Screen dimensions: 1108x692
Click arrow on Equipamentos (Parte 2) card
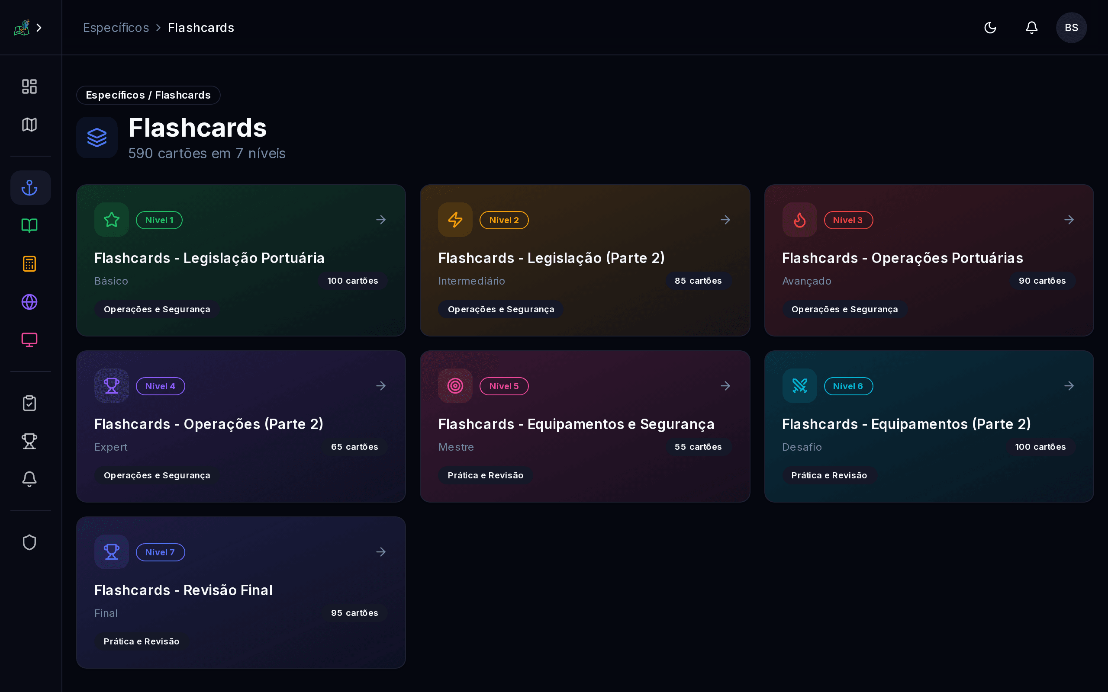1069,386
